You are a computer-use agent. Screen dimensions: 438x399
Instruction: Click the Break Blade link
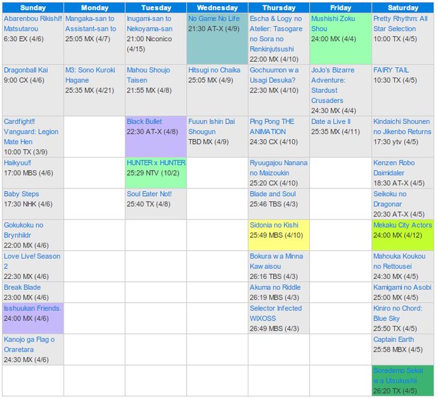(x=22, y=287)
